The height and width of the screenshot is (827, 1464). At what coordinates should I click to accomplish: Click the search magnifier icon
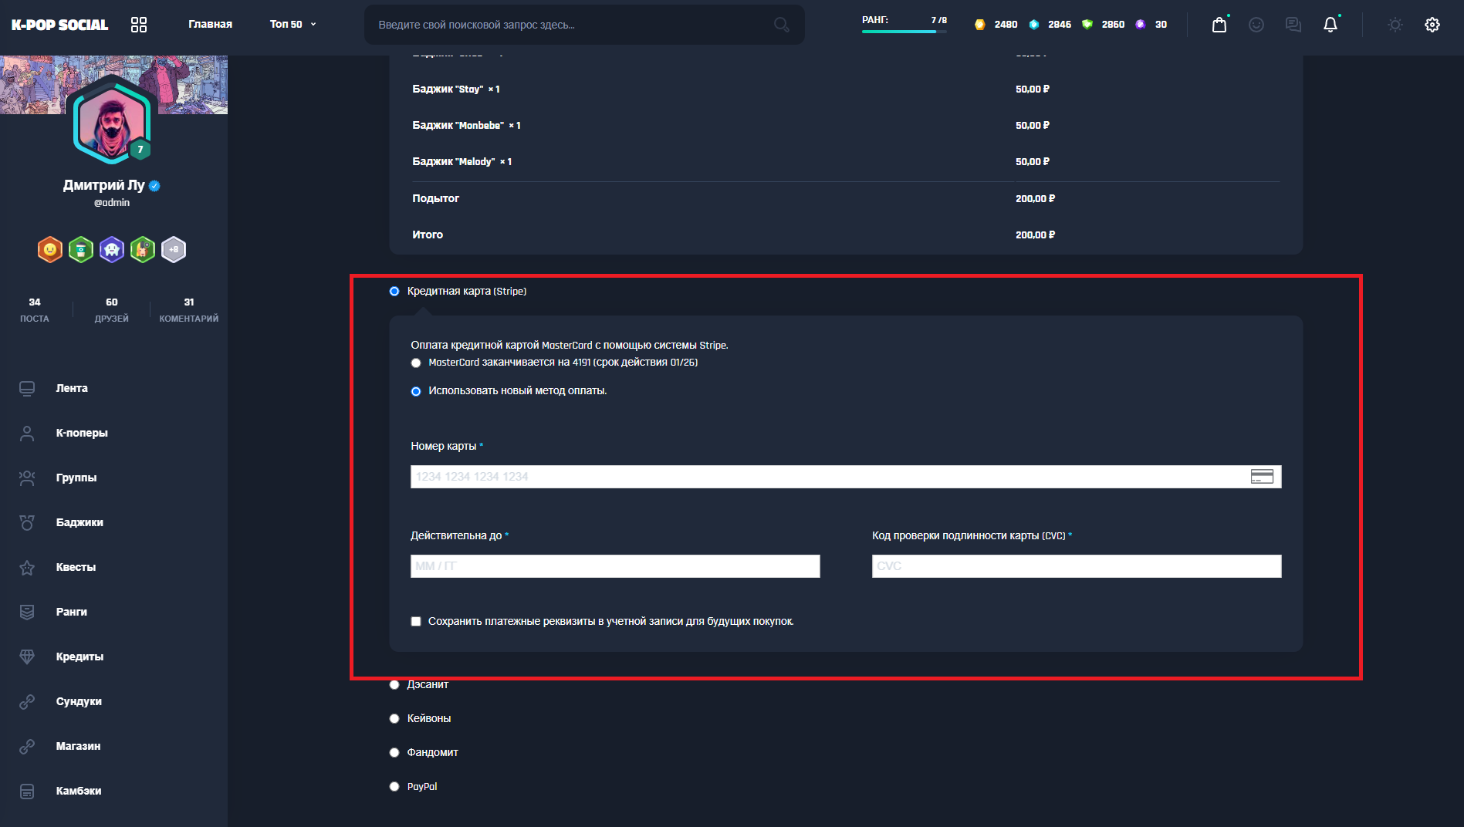[781, 25]
